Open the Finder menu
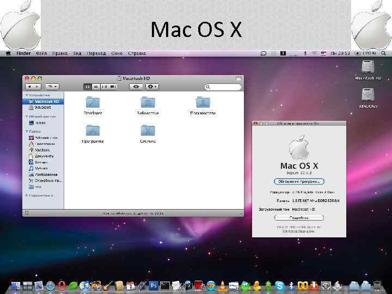 pos(23,53)
